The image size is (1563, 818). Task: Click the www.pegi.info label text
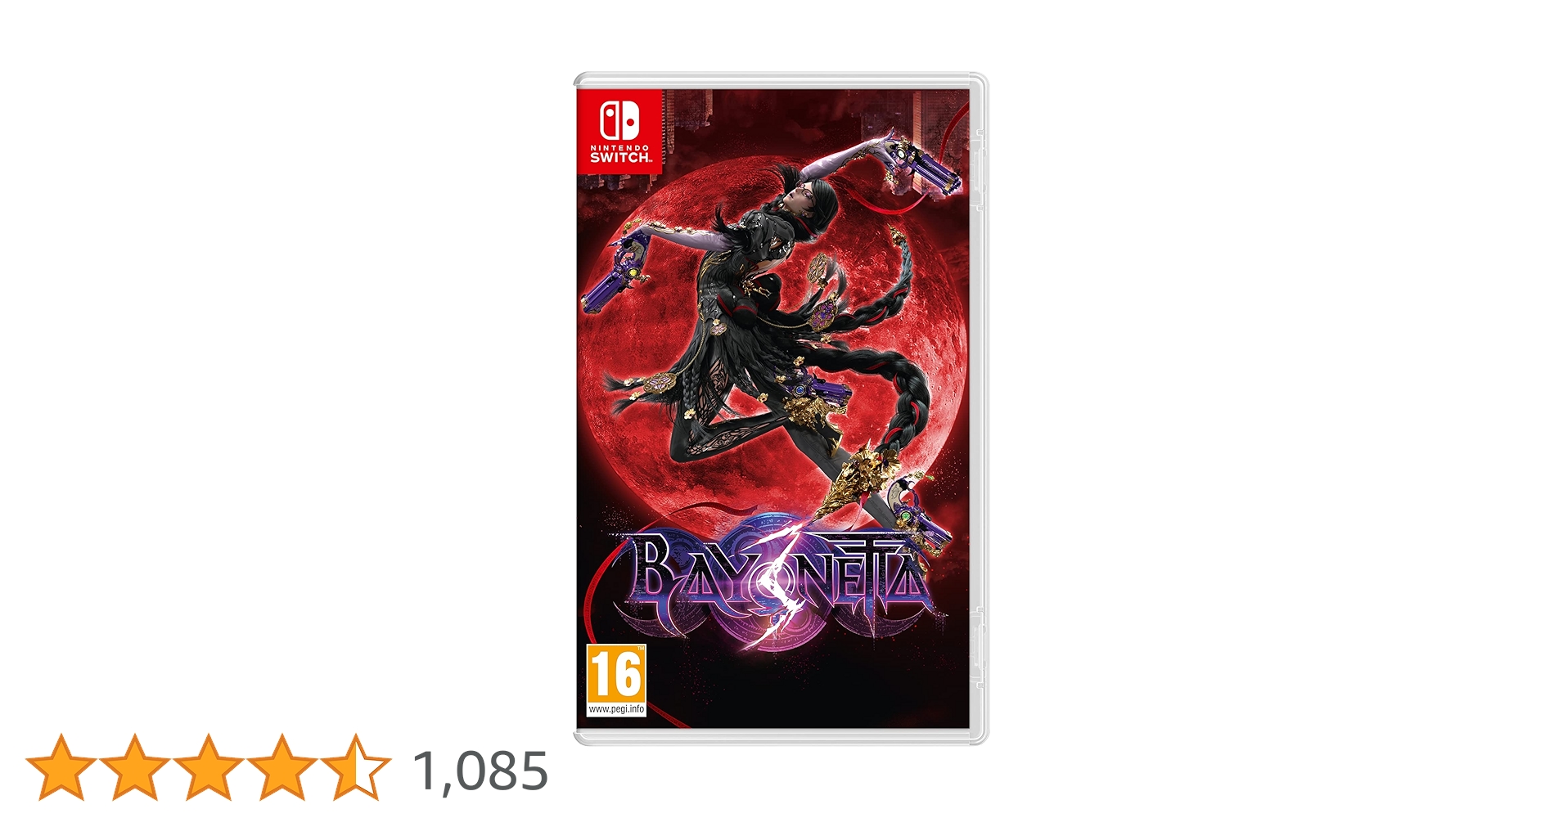click(x=616, y=709)
